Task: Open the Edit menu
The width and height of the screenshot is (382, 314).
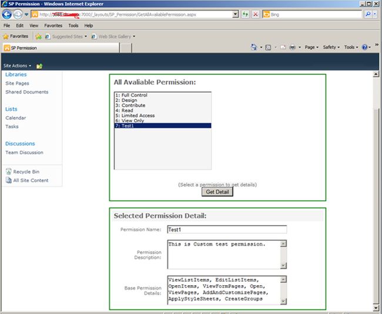Action: pyautogui.click(x=20, y=25)
